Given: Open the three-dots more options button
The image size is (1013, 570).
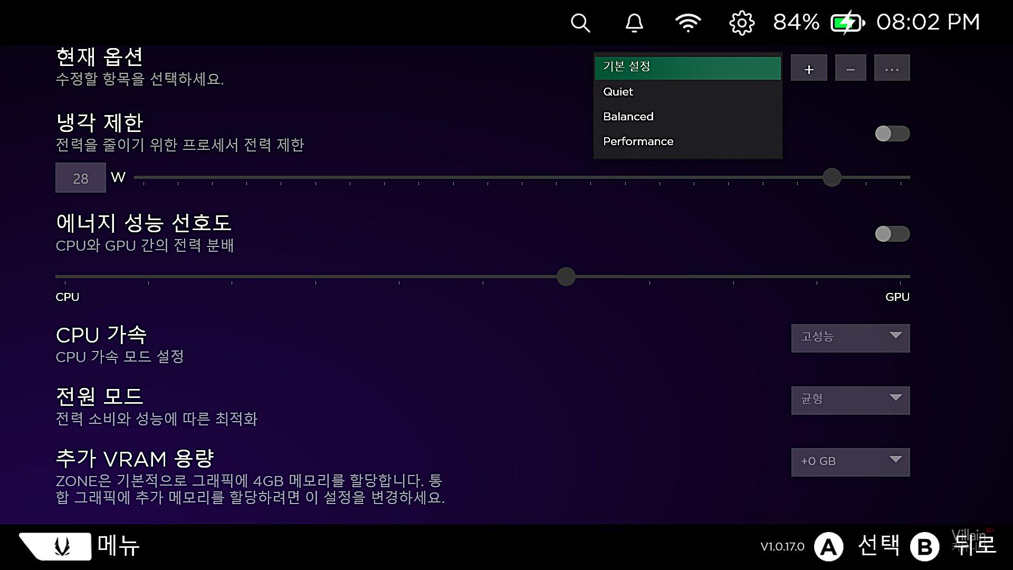Looking at the screenshot, I should pyautogui.click(x=892, y=68).
